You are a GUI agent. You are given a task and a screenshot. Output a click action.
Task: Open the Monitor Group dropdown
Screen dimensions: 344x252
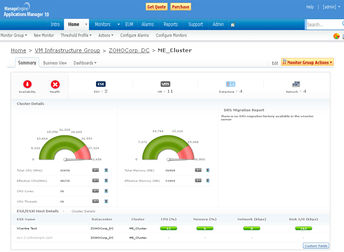click(14, 35)
